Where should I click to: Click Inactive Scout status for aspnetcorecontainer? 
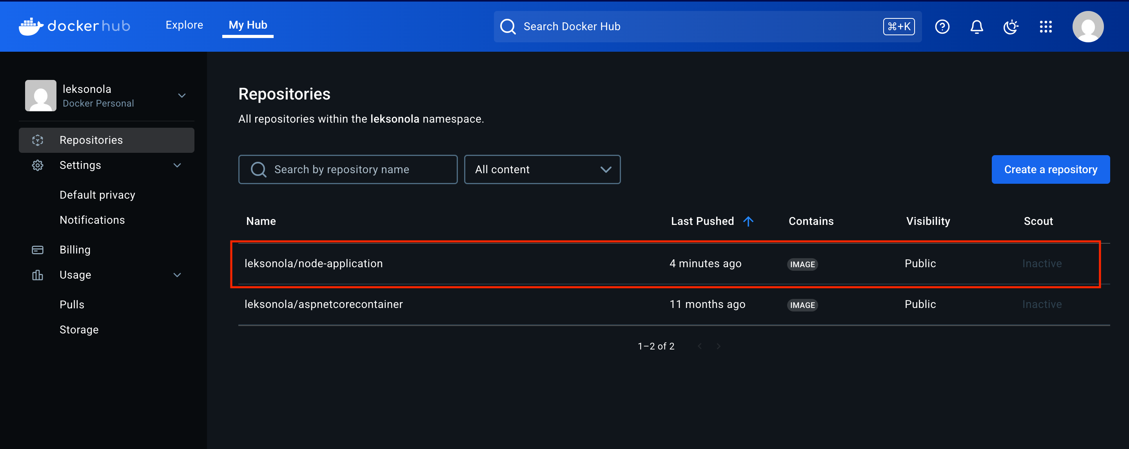point(1042,304)
